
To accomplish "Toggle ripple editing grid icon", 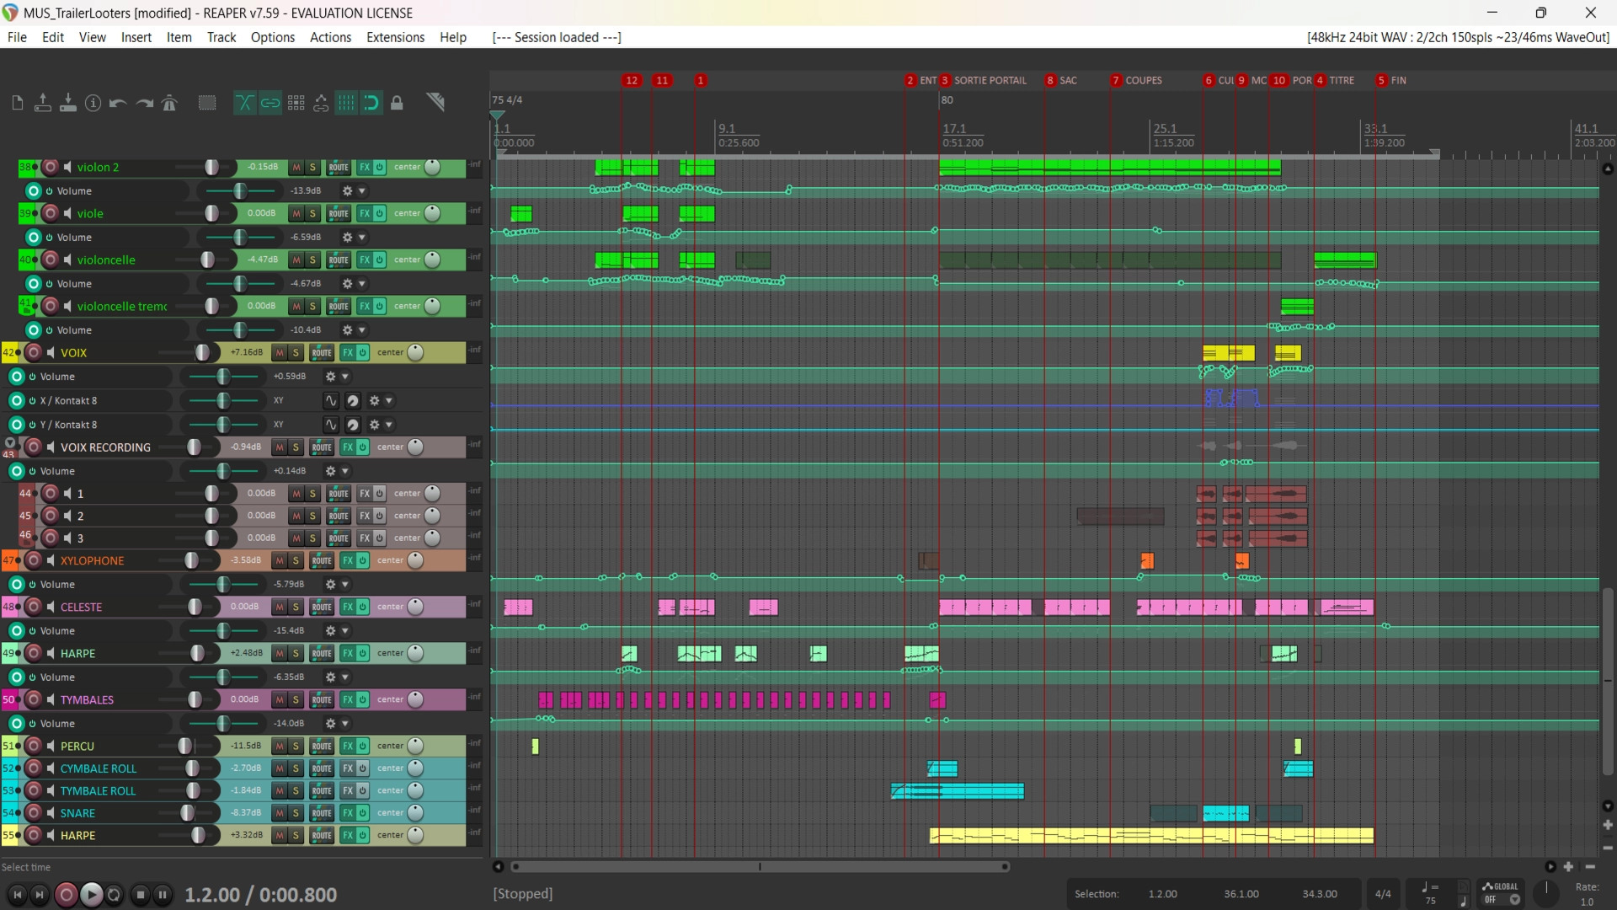I will click(x=296, y=103).
